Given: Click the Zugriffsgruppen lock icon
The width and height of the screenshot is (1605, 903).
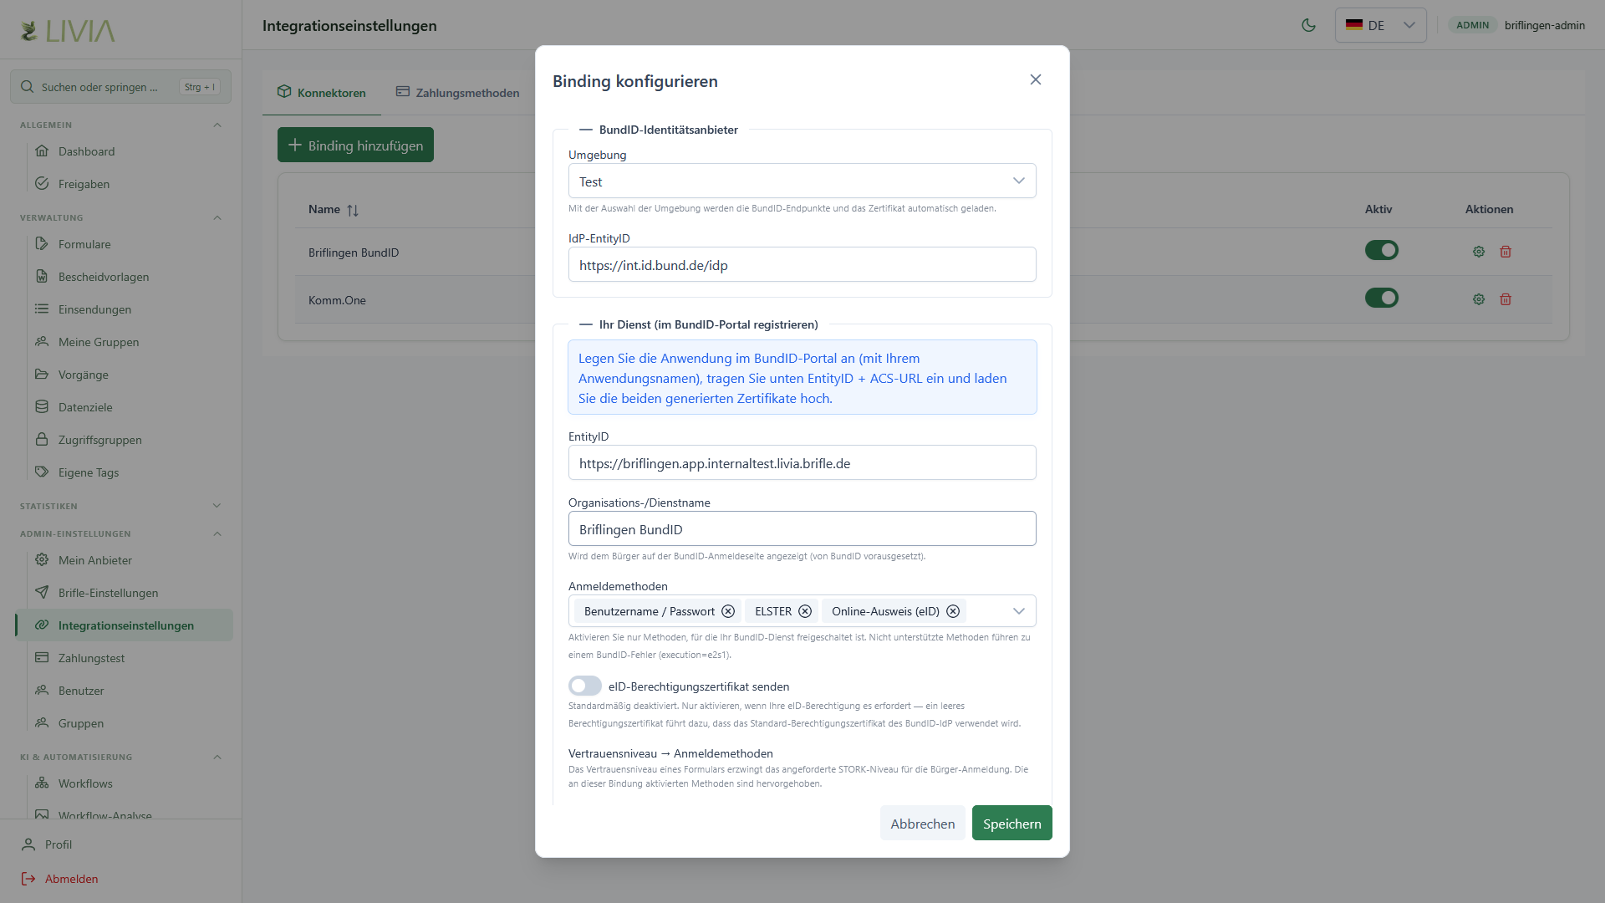Looking at the screenshot, I should pyautogui.click(x=42, y=440).
